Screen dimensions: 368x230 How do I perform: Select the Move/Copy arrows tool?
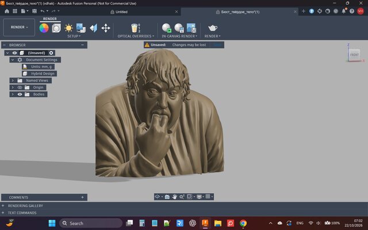pos(106,28)
